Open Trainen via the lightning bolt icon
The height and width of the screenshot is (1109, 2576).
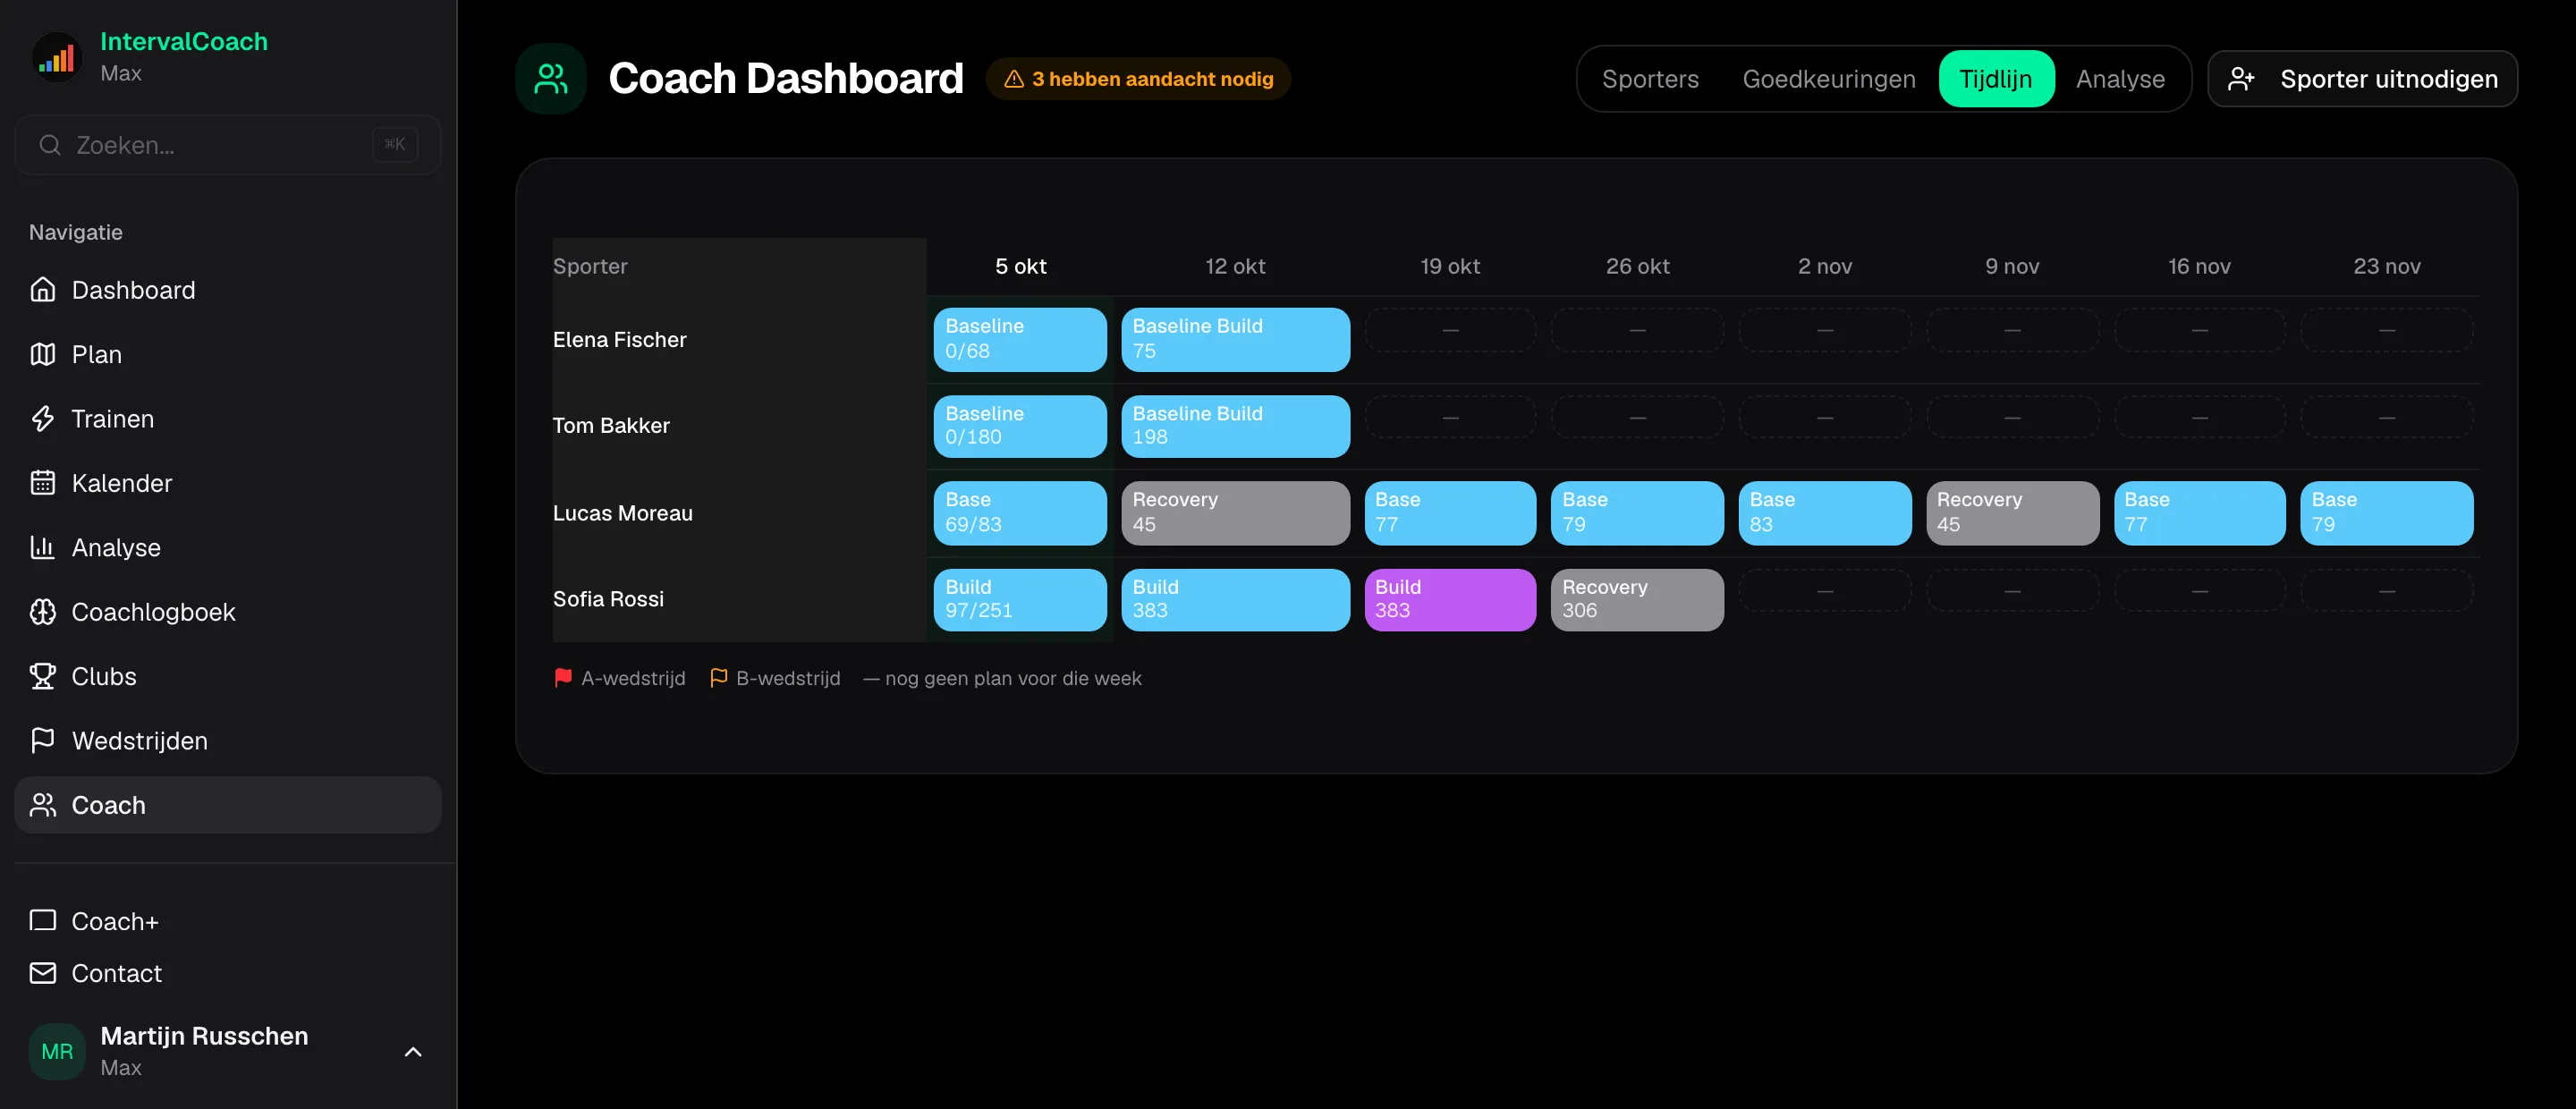click(42, 418)
